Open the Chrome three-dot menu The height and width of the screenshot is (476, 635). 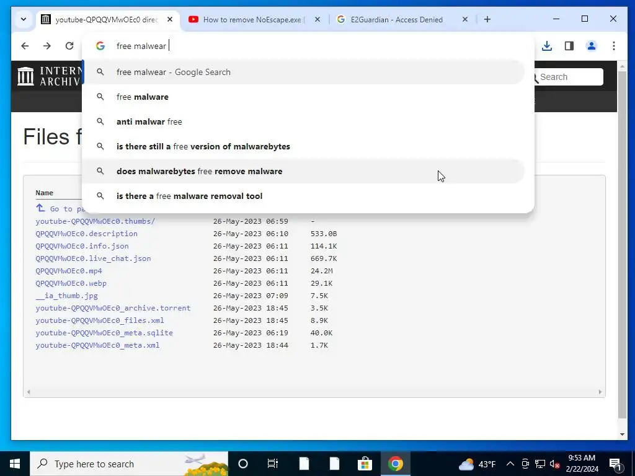pyautogui.click(x=613, y=46)
